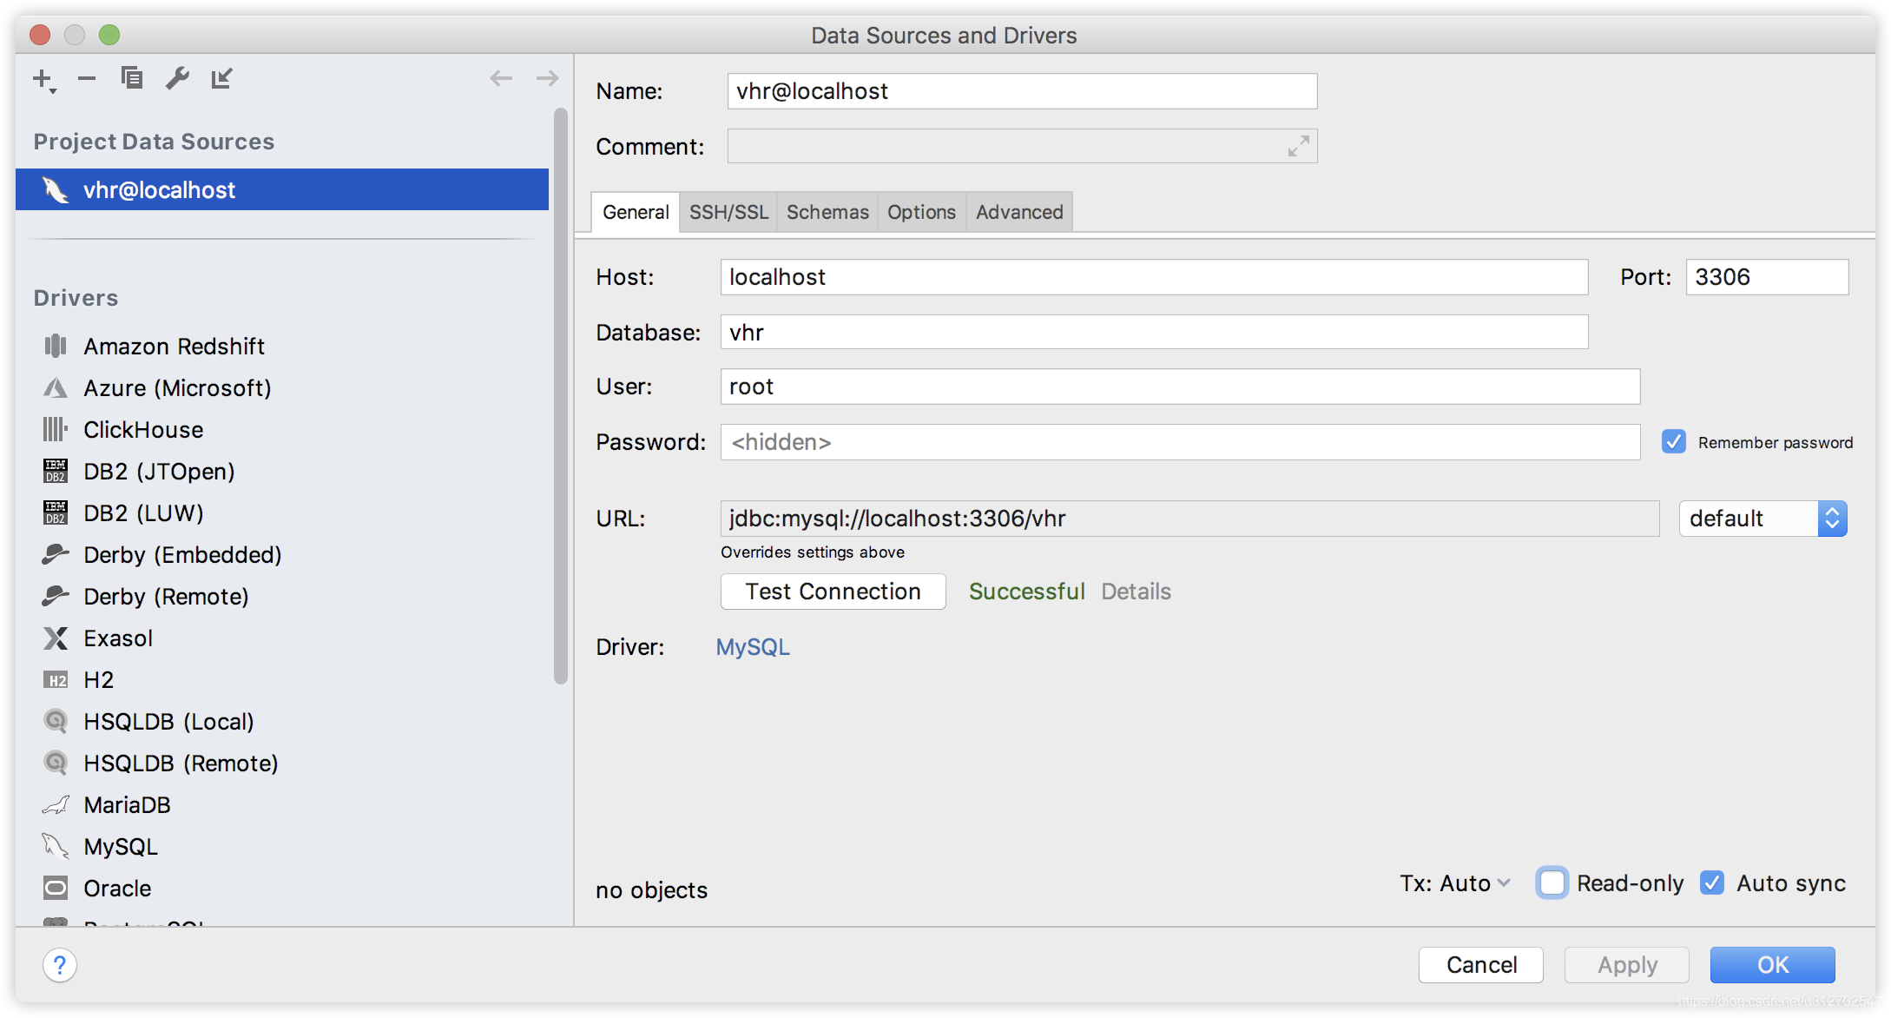Expand the default URL scheme dropdown
The width and height of the screenshot is (1891, 1018).
point(1831,518)
